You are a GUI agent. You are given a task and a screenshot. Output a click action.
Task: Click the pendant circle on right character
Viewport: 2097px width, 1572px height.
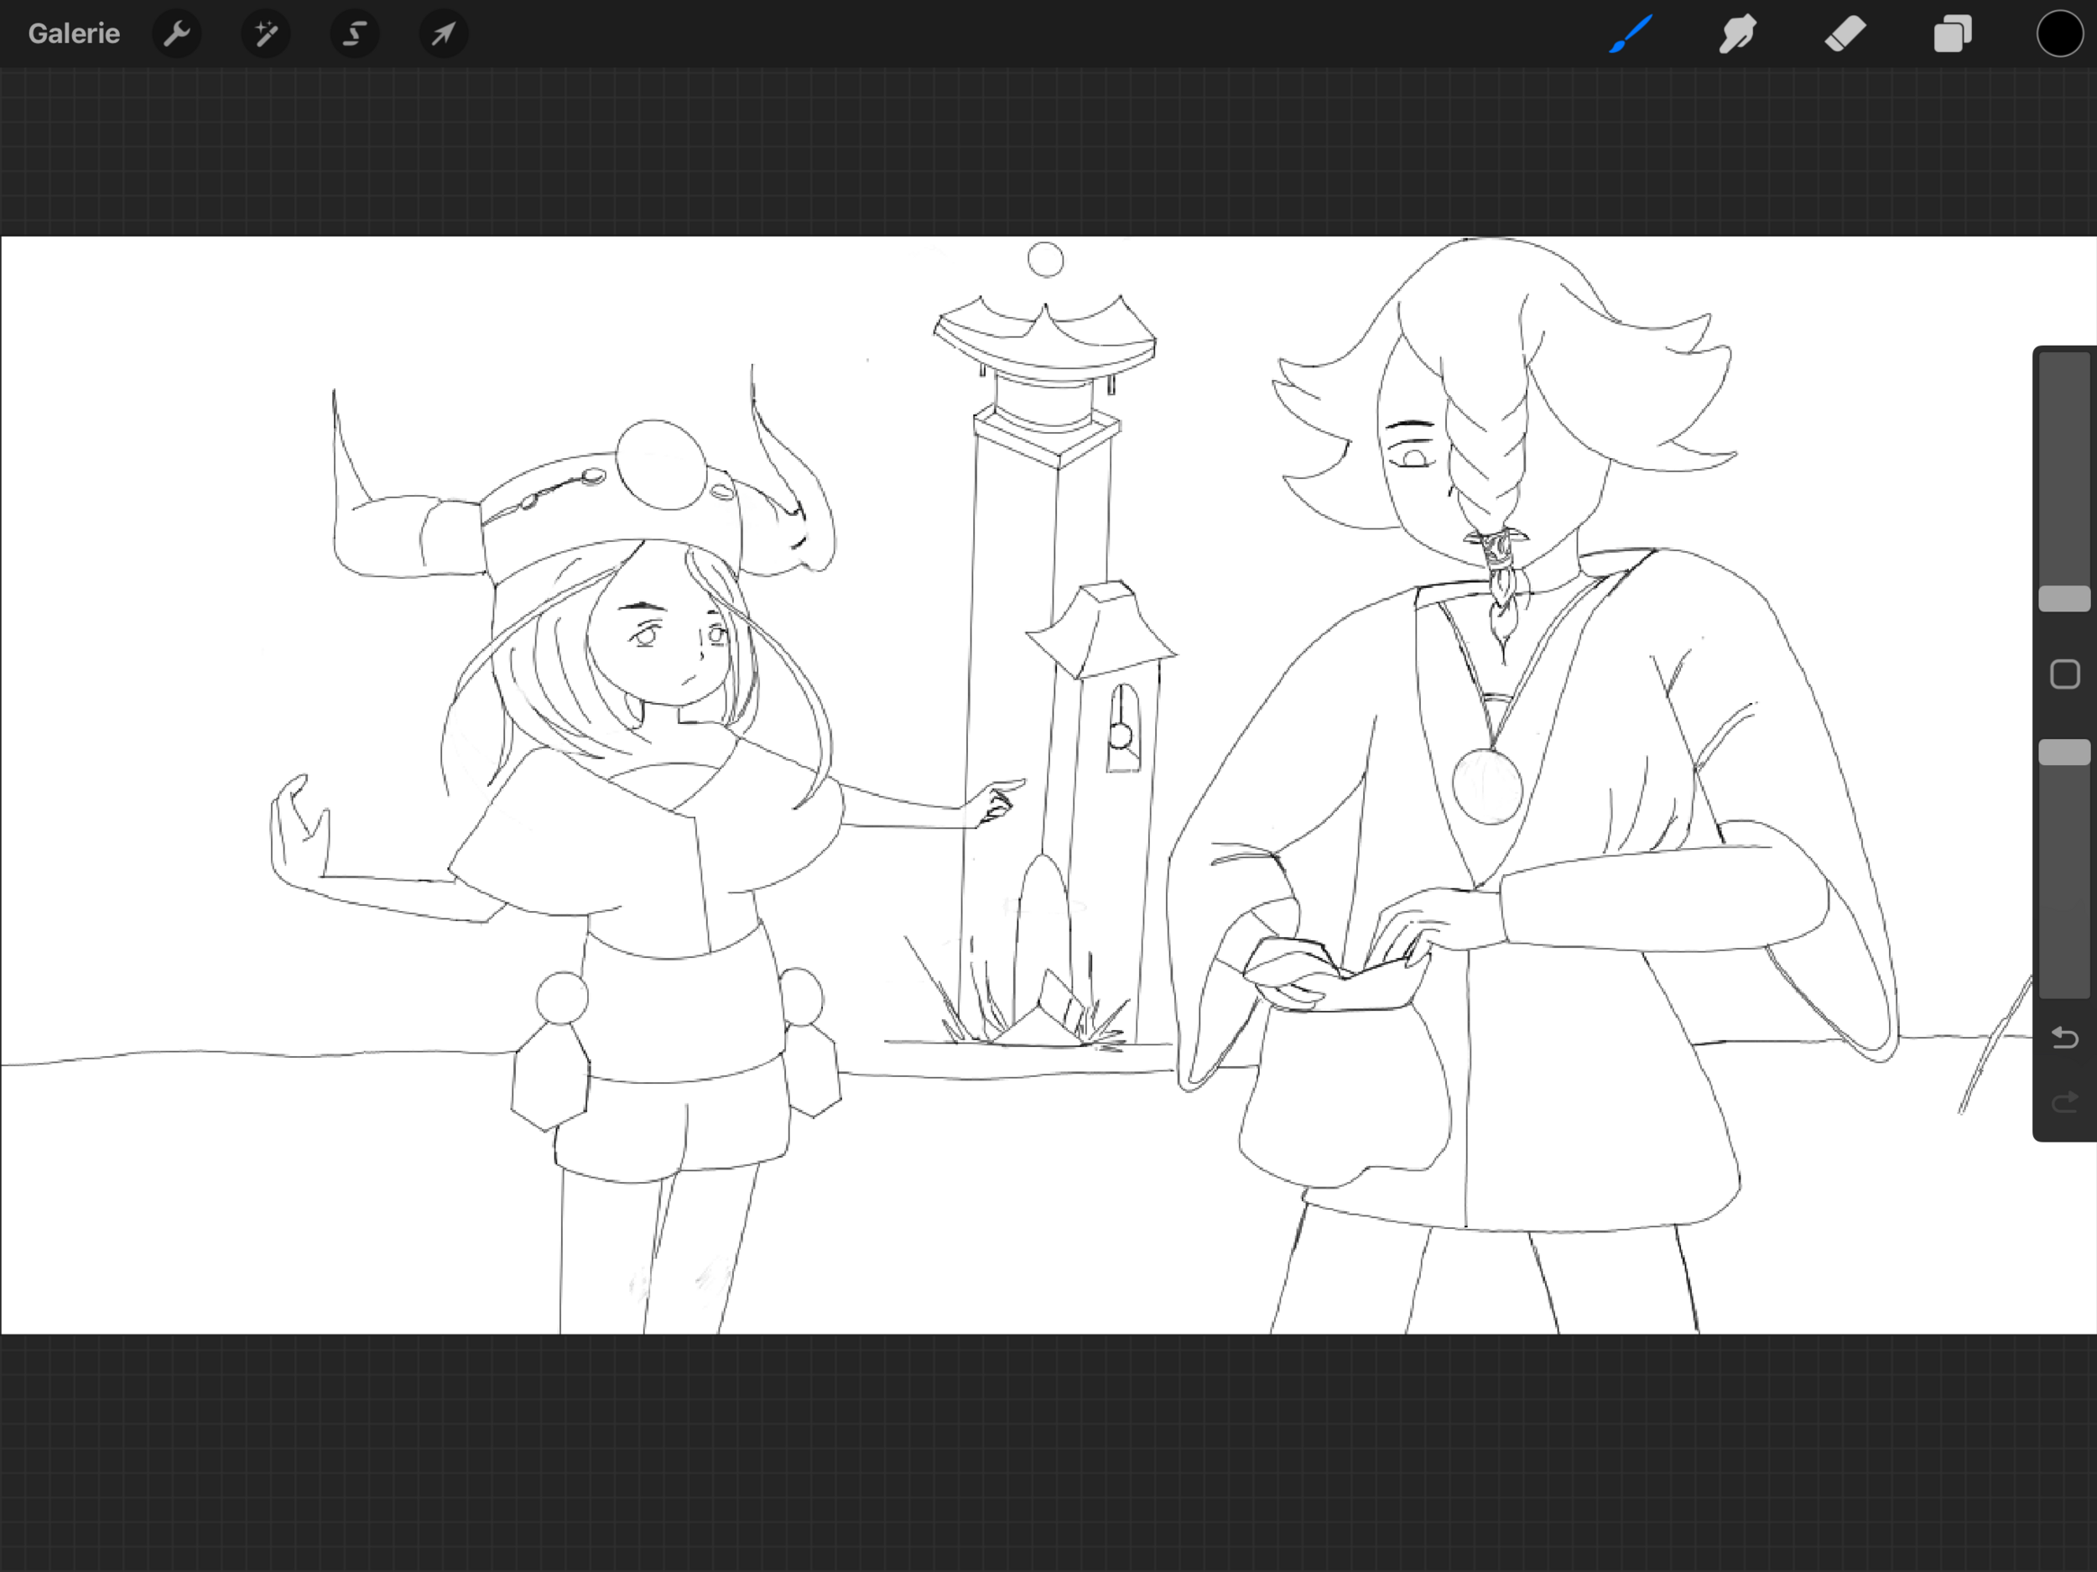coord(1486,786)
